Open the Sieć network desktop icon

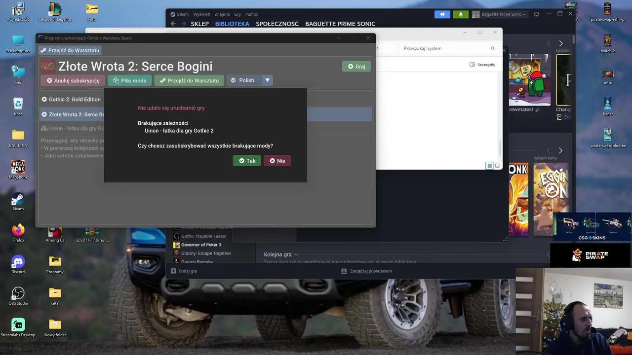[18, 75]
